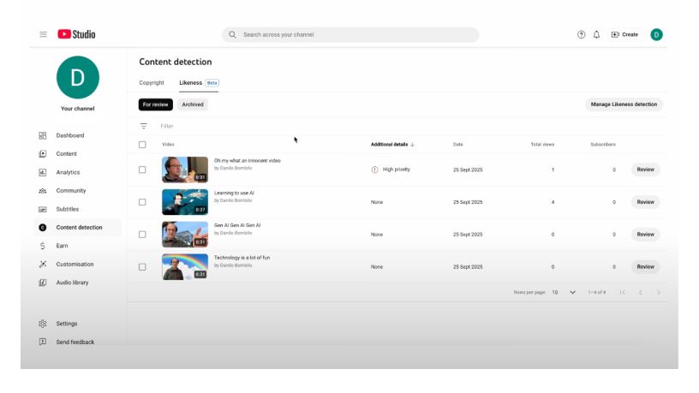Click the 'Learning to use AI' title
The width and height of the screenshot is (699, 393).
pyautogui.click(x=234, y=193)
